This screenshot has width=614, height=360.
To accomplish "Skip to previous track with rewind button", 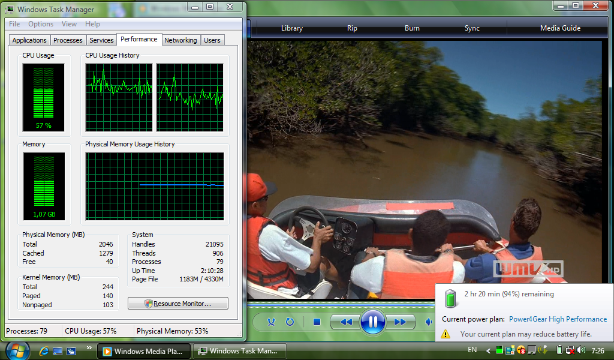I will coord(346,322).
